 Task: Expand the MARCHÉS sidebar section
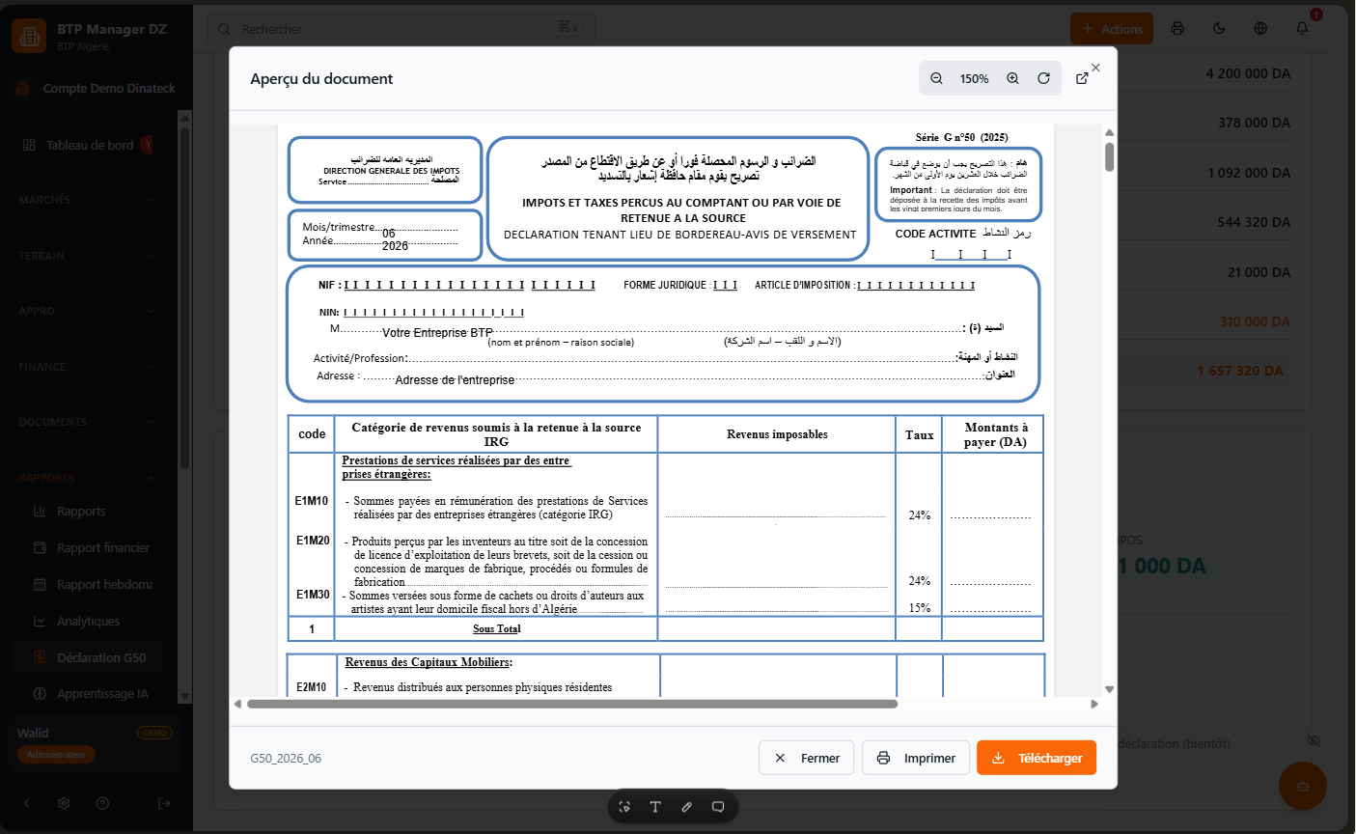[x=87, y=200]
